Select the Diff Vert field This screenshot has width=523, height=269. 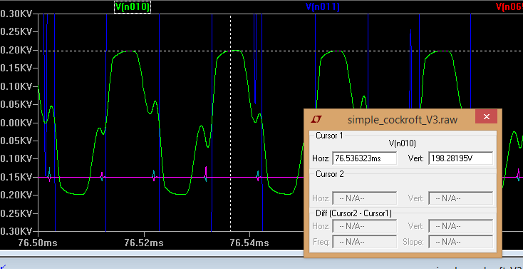460,226
